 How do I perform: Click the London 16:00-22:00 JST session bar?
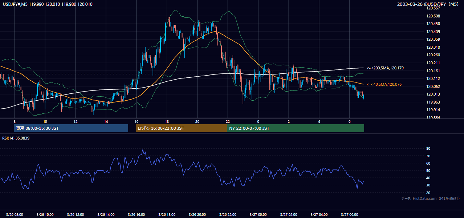pos(181,128)
